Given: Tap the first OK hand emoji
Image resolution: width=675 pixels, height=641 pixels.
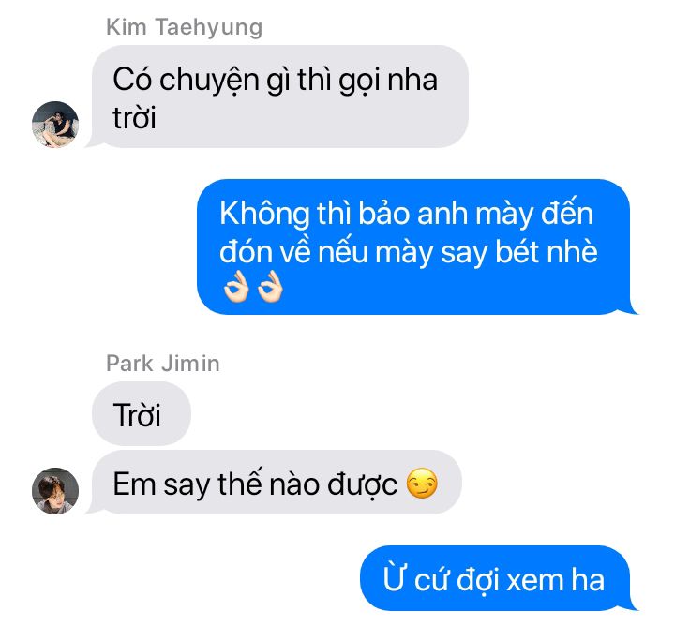Looking at the screenshot, I should 236,287.
